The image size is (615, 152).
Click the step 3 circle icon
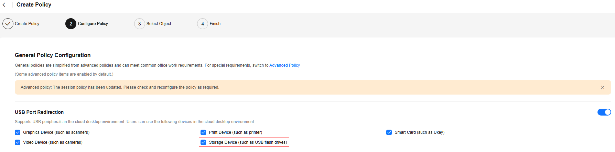pos(140,24)
